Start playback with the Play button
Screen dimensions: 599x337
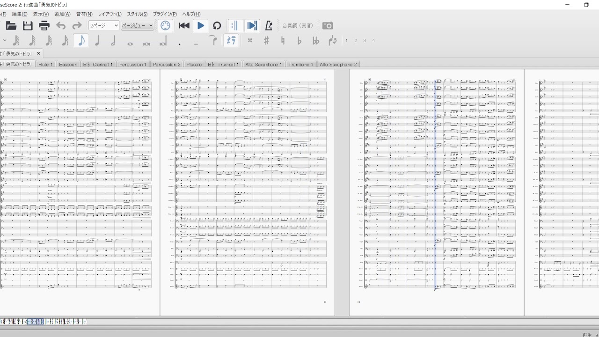[x=201, y=26]
